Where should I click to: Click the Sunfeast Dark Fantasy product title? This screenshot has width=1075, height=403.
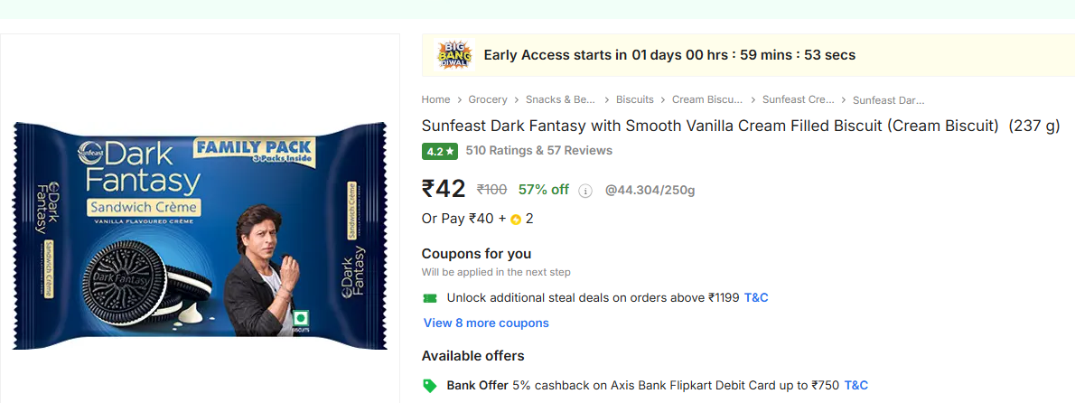[709, 126]
